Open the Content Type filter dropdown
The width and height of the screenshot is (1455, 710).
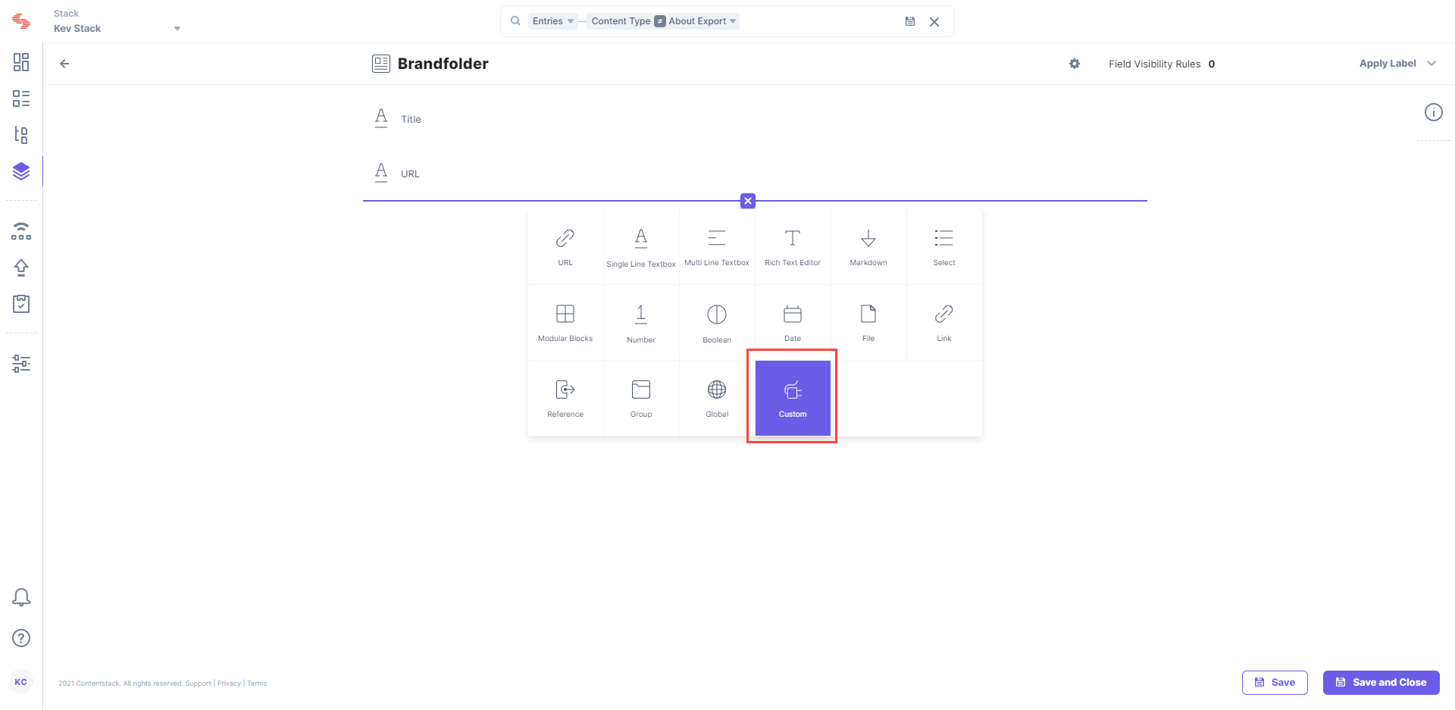[621, 21]
